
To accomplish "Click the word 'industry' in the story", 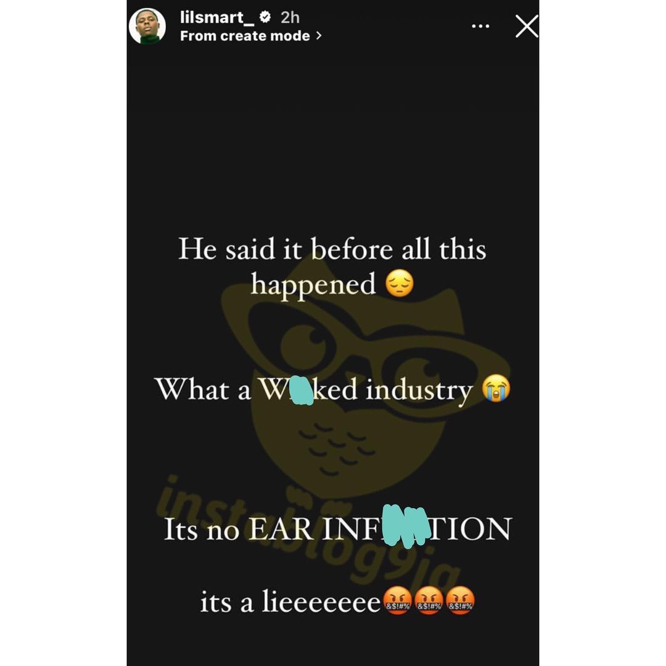I will (x=419, y=390).
